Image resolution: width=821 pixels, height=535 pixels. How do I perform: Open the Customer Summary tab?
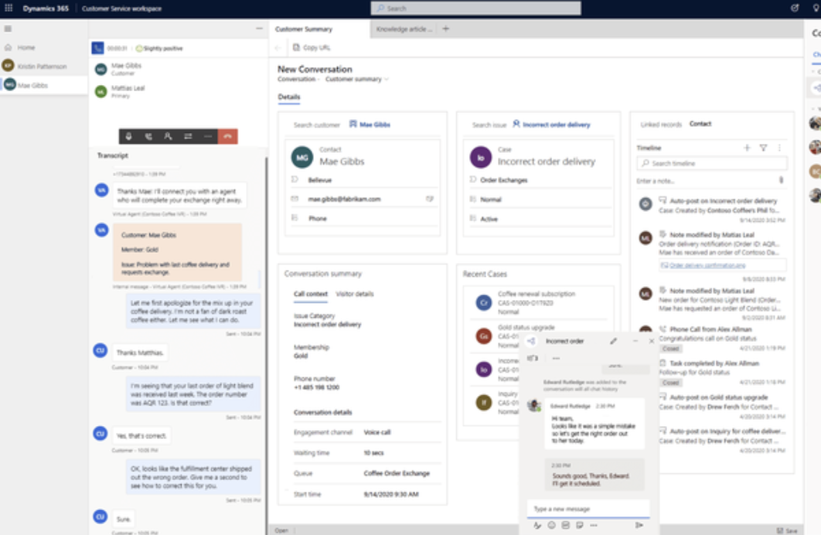point(304,29)
